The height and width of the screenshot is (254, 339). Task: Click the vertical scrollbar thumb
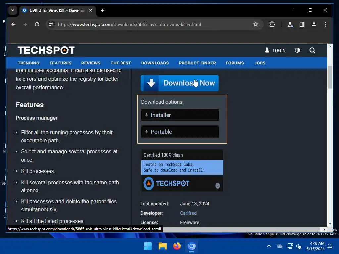click(330, 77)
